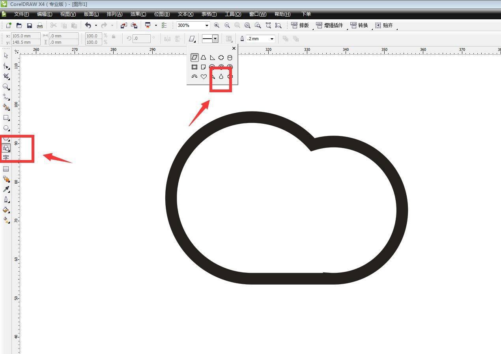Viewport: 501px width, 354px height.
Task: Select the parallelogram shape in popup
Action: click(x=194, y=58)
